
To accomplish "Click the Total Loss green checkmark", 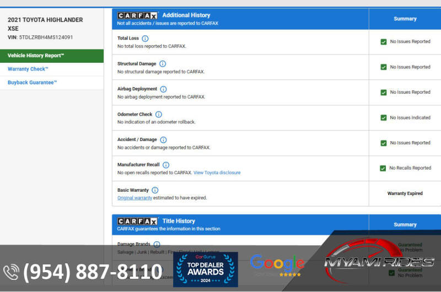I will click(x=383, y=42).
